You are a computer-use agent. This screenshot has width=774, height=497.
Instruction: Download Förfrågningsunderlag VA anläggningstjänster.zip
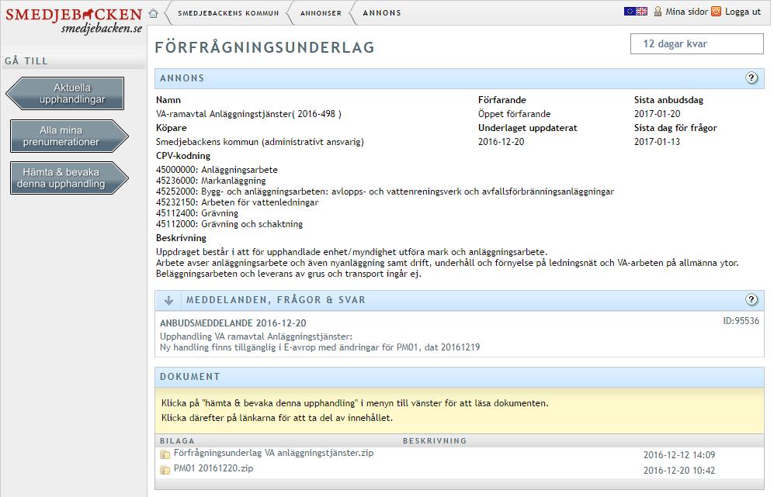[x=273, y=453]
